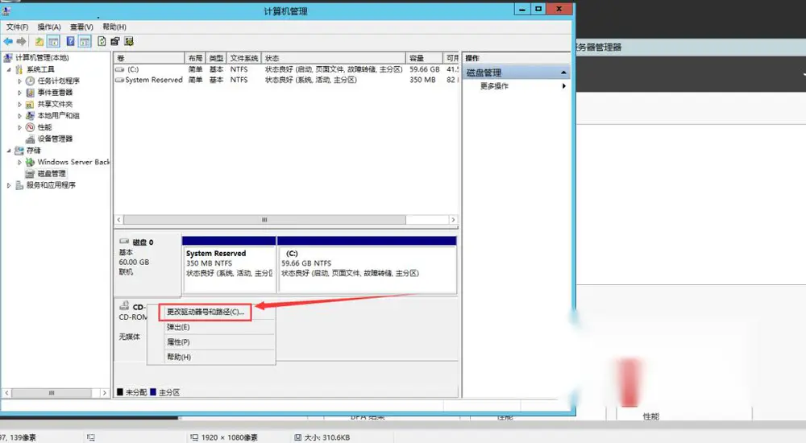This screenshot has width=806, height=443.
Task: Collapse the 存储 tree node
Action: pos(9,151)
